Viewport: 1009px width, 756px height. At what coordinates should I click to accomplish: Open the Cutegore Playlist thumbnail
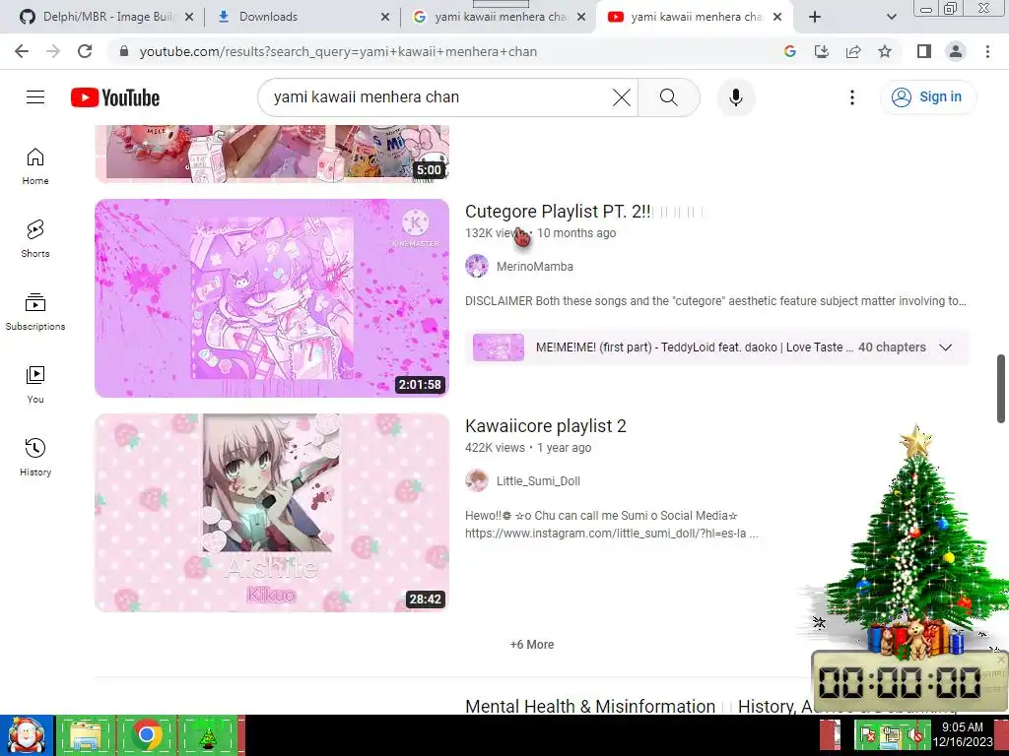click(x=272, y=298)
